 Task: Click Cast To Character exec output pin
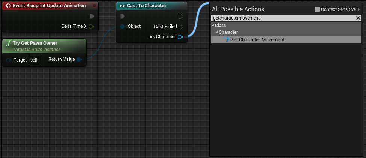pyautogui.click(x=181, y=16)
